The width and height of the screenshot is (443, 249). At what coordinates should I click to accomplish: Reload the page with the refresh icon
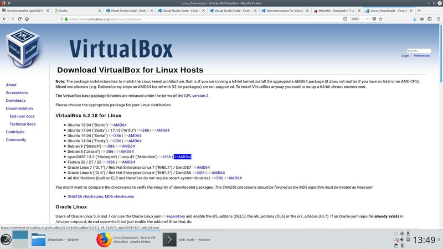[19, 19]
